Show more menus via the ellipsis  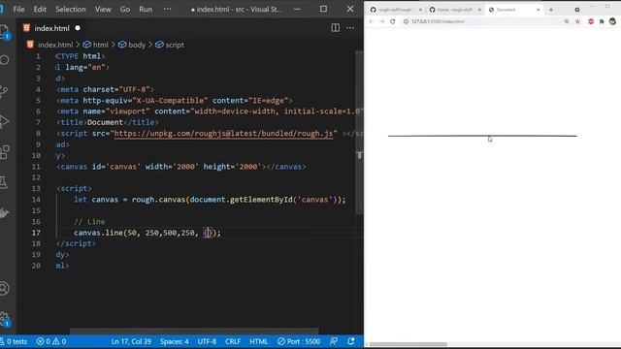click(x=168, y=9)
